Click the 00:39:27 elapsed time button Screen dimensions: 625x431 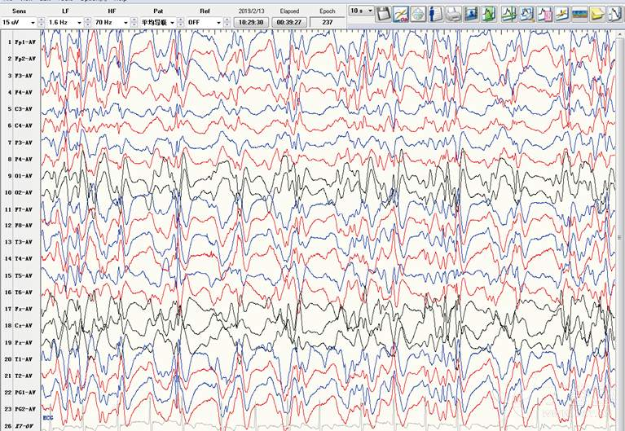click(x=289, y=22)
